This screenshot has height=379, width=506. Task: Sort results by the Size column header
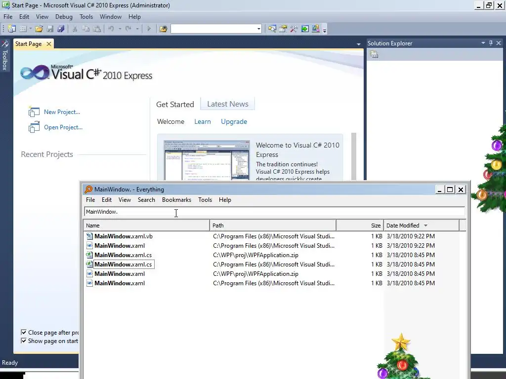(x=360, y=226)
